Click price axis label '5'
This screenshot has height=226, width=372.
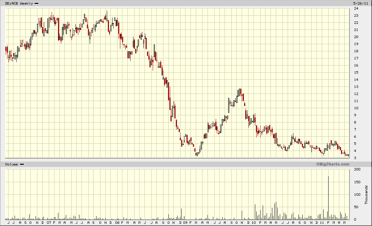click(x=355, y=143)
